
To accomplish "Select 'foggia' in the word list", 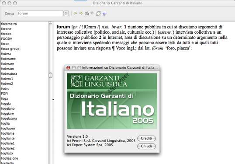I will coord(6,104).
